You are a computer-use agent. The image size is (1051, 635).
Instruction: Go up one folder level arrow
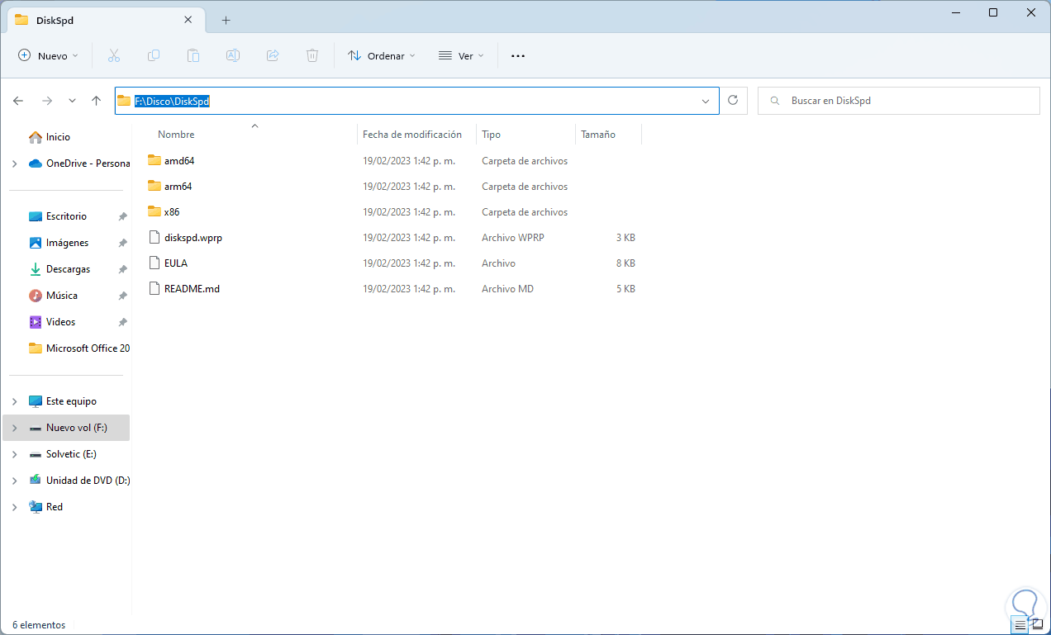[x=96, y=101]
